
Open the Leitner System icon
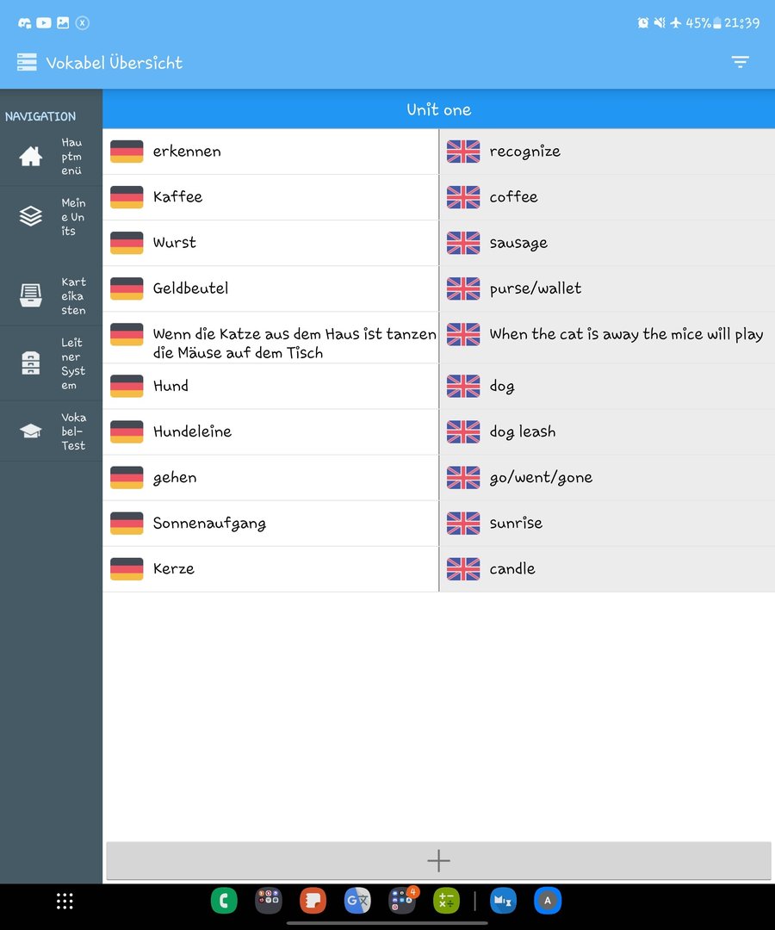[x=31, y=363]
